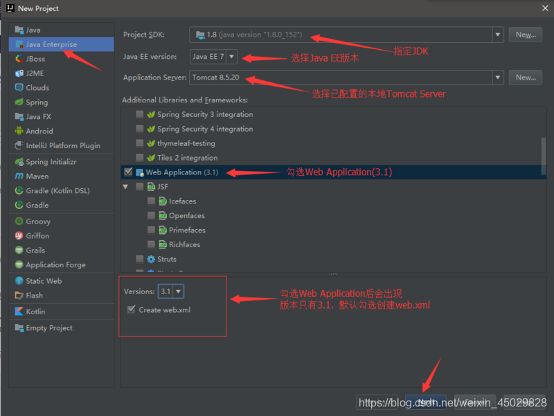Select the Gradle icon
Image resolution: width=554 pixels, height=416 pixels.
click(19, 205)
